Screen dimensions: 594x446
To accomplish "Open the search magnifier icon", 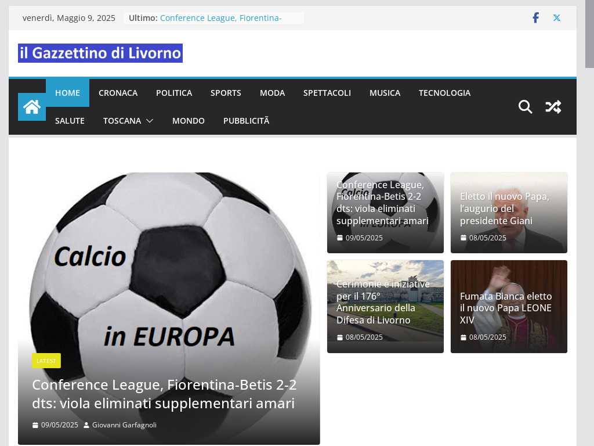I will [x=525, y=107].
